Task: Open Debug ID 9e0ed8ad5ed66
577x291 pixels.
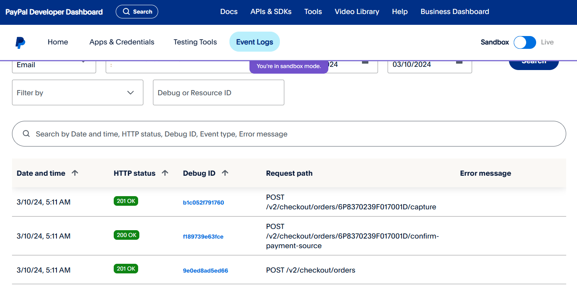Action: click(x=205, y=271)
